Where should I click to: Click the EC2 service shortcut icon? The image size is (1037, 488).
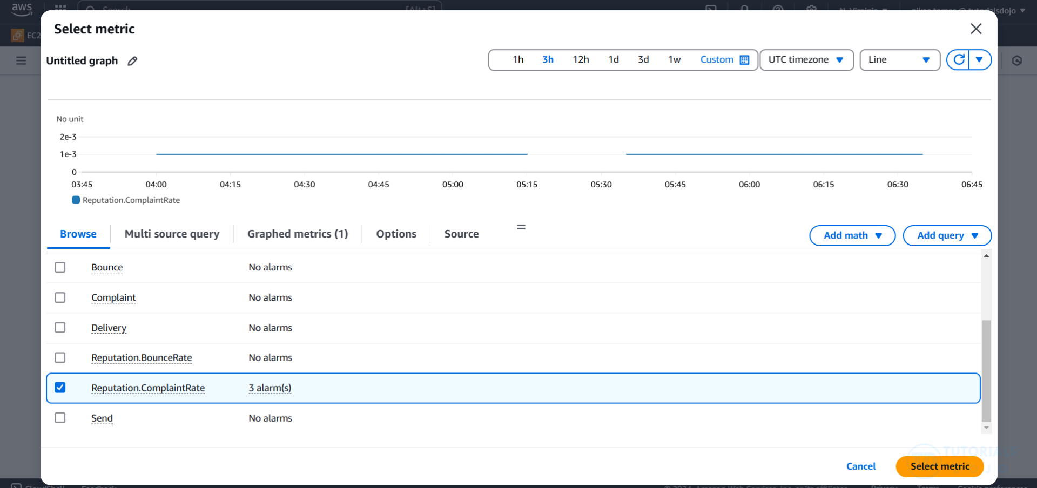pos(18,36)
